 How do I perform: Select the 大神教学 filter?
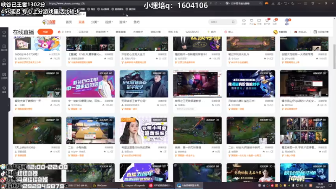tap(138, 32)
